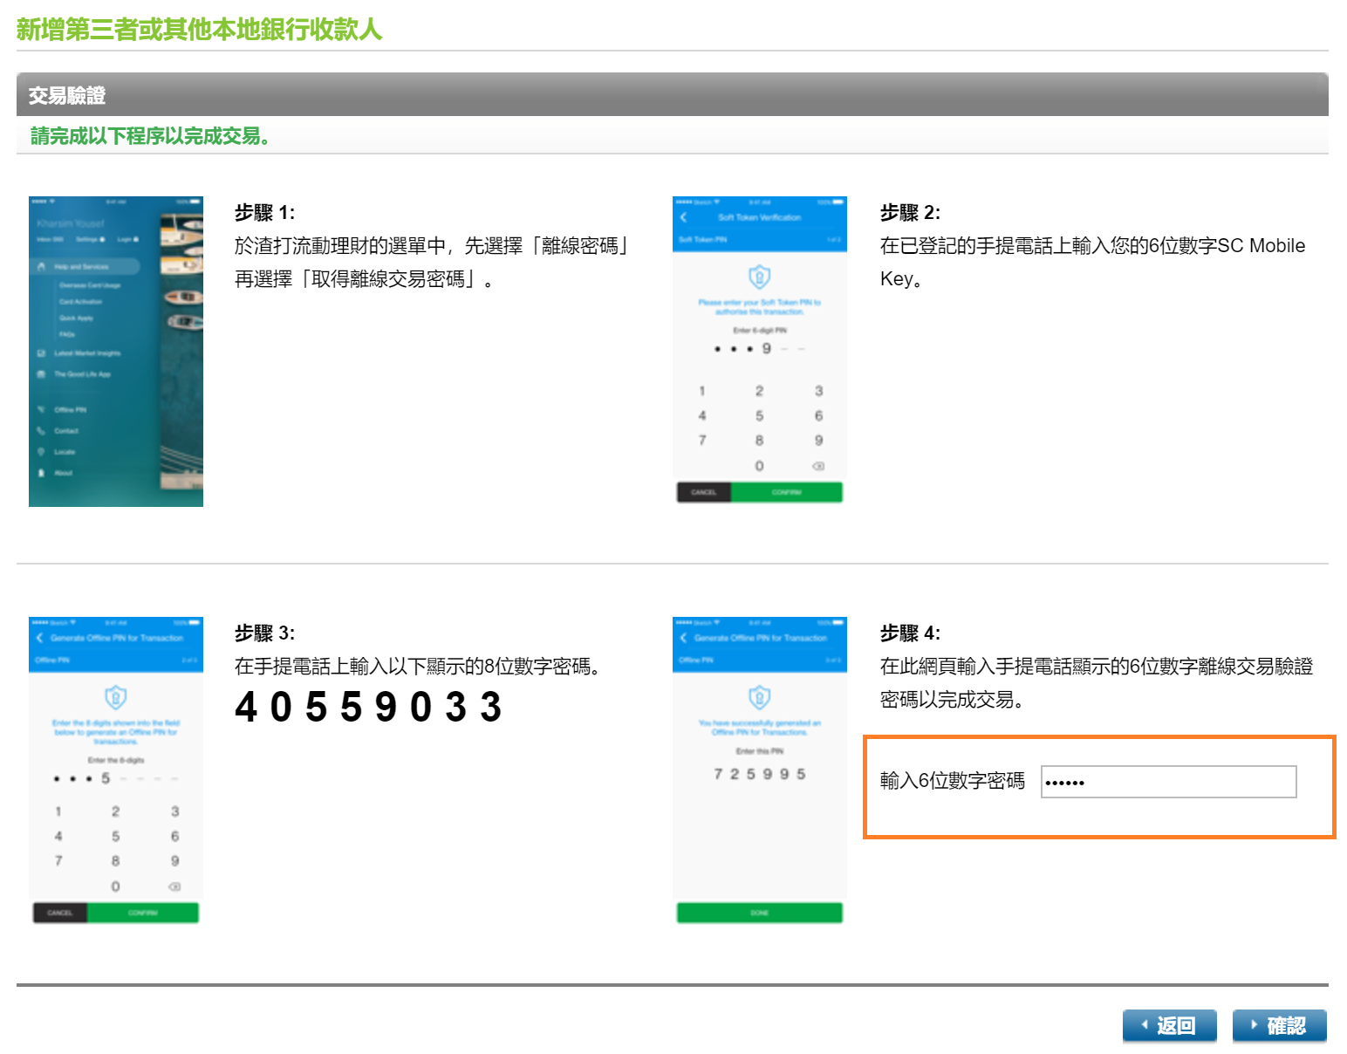Click the 返回 back button
Image resolution: width=1347 pixels, height=1054 pixels.
tap(1169, 1025)
